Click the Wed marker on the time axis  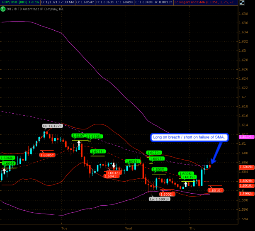(x=129, y=228)
